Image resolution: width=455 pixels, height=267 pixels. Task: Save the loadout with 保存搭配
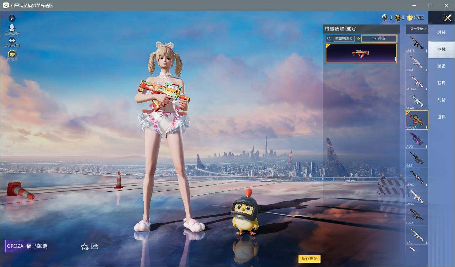(x=309, y=258)
